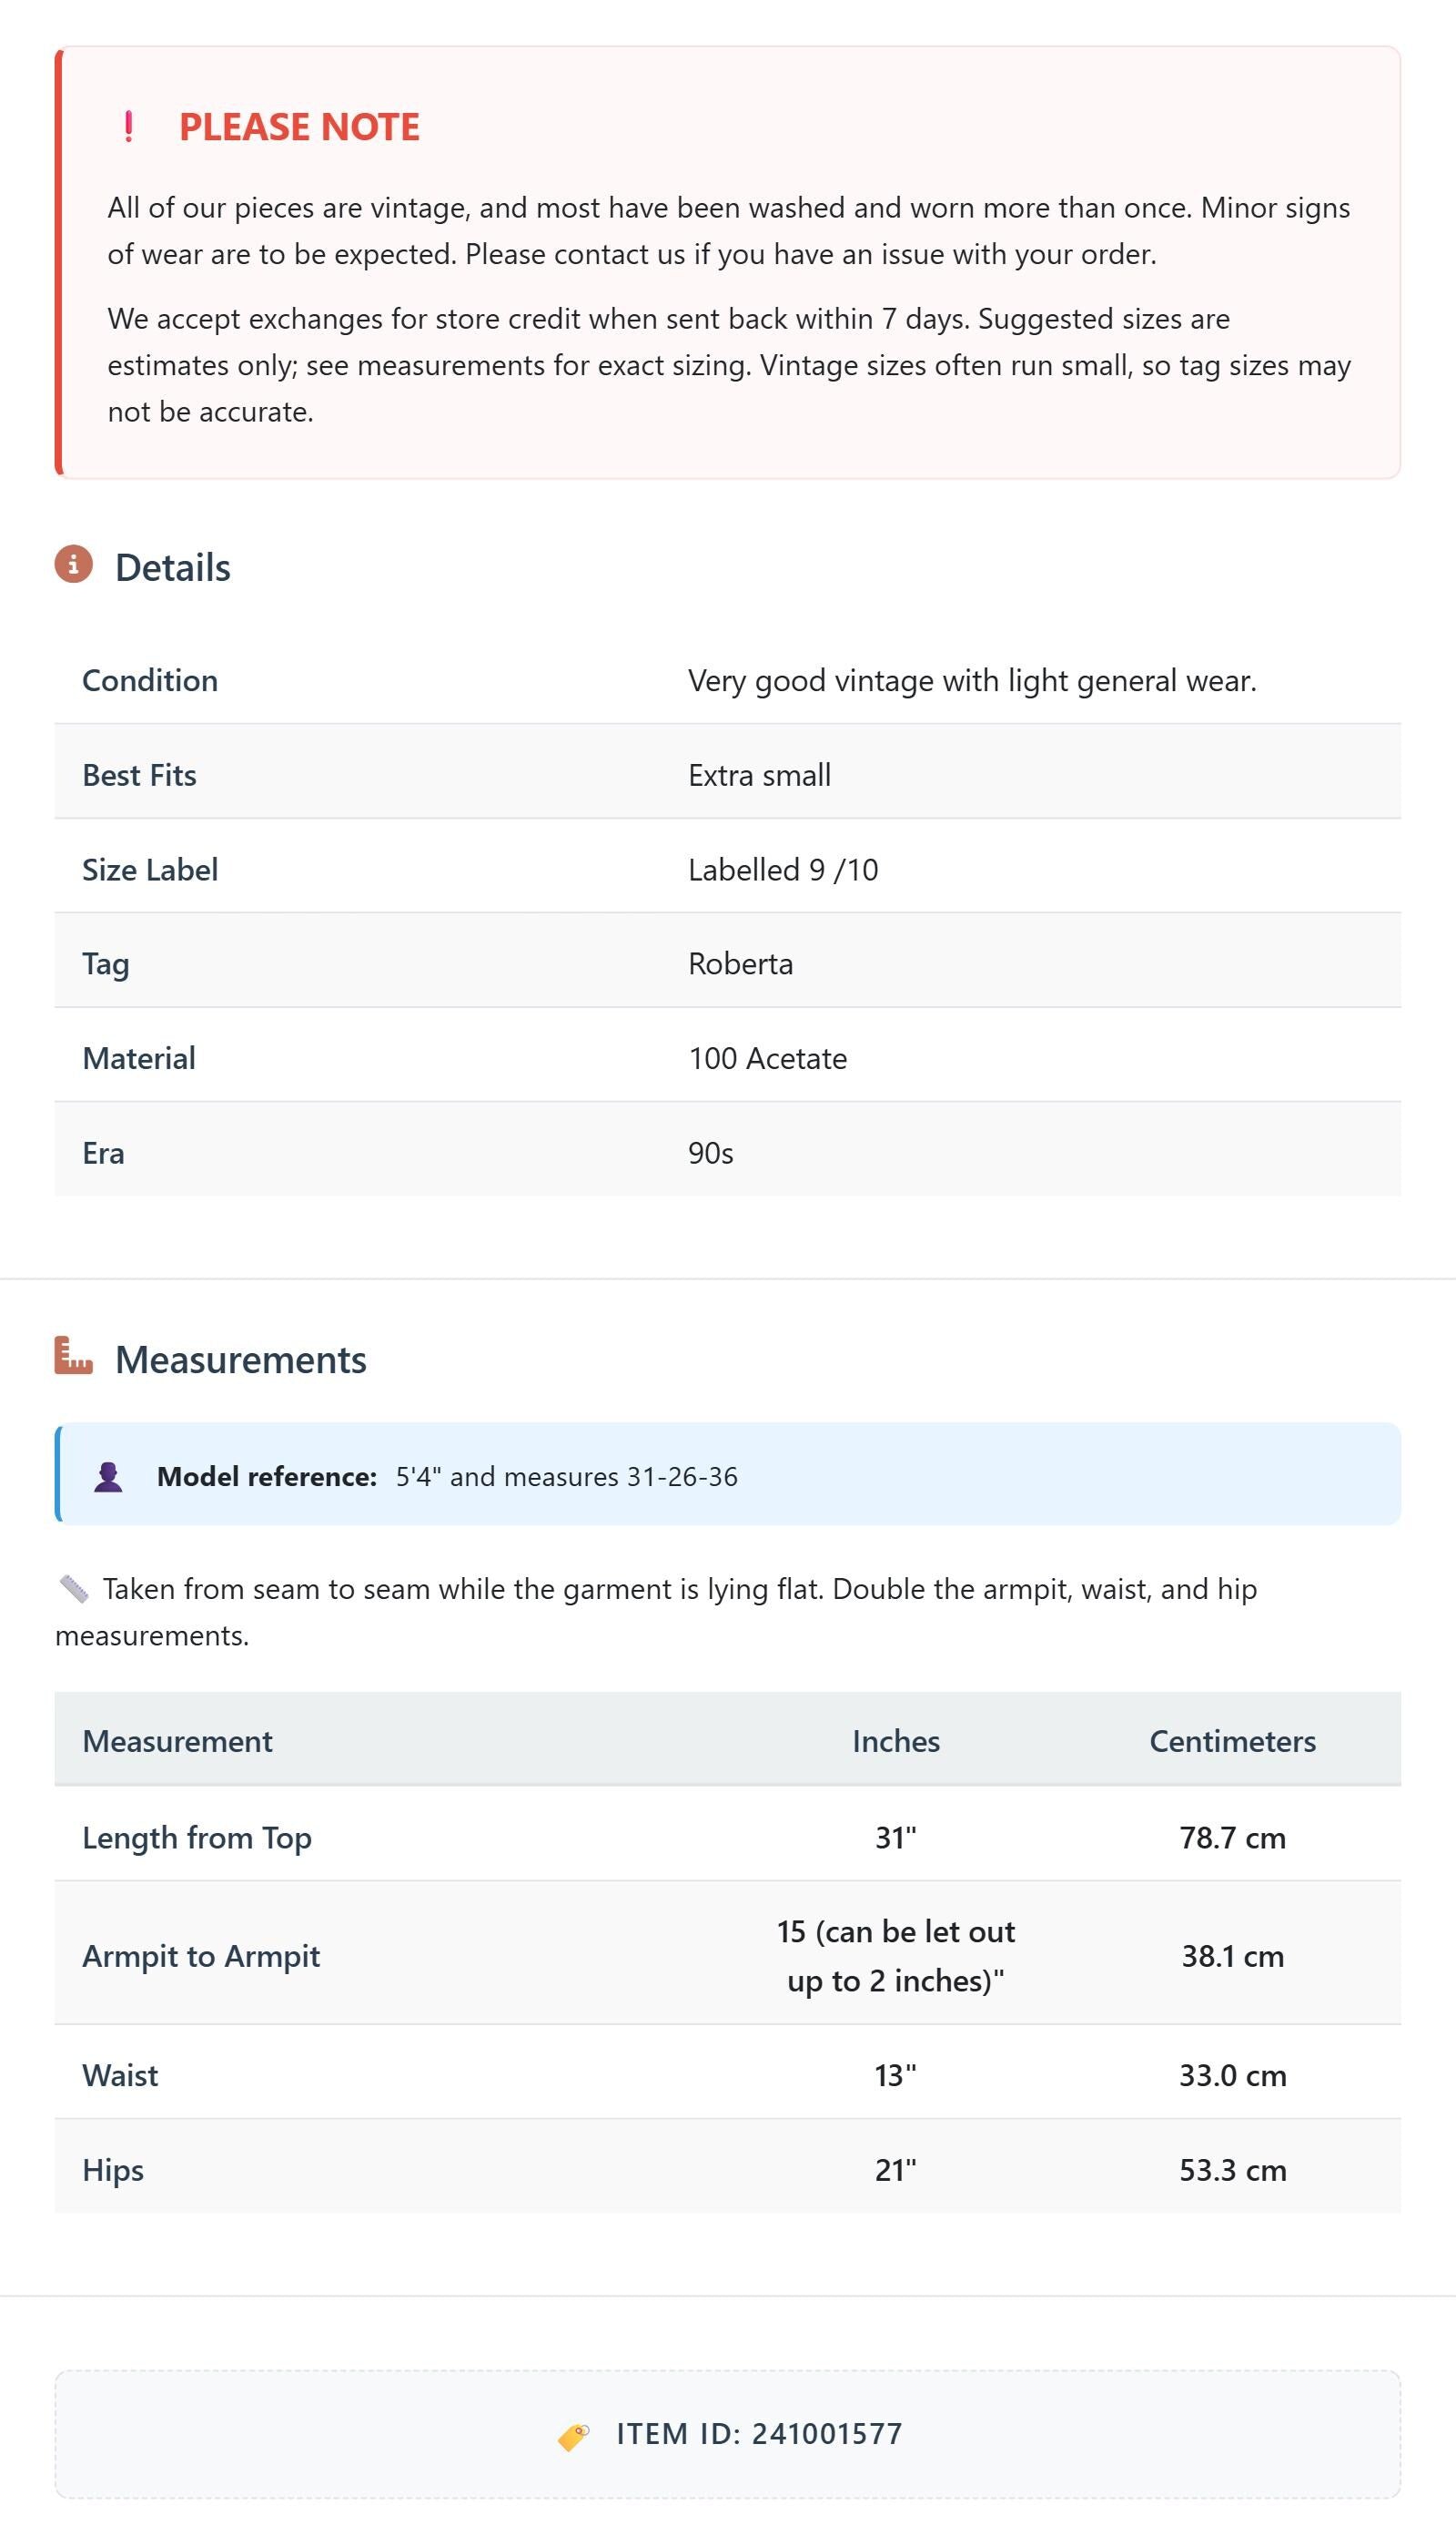This screenshot has height=2546, width=1456.
Task: Click the 'Labelled 9 /10' size value
Action: 783,870
